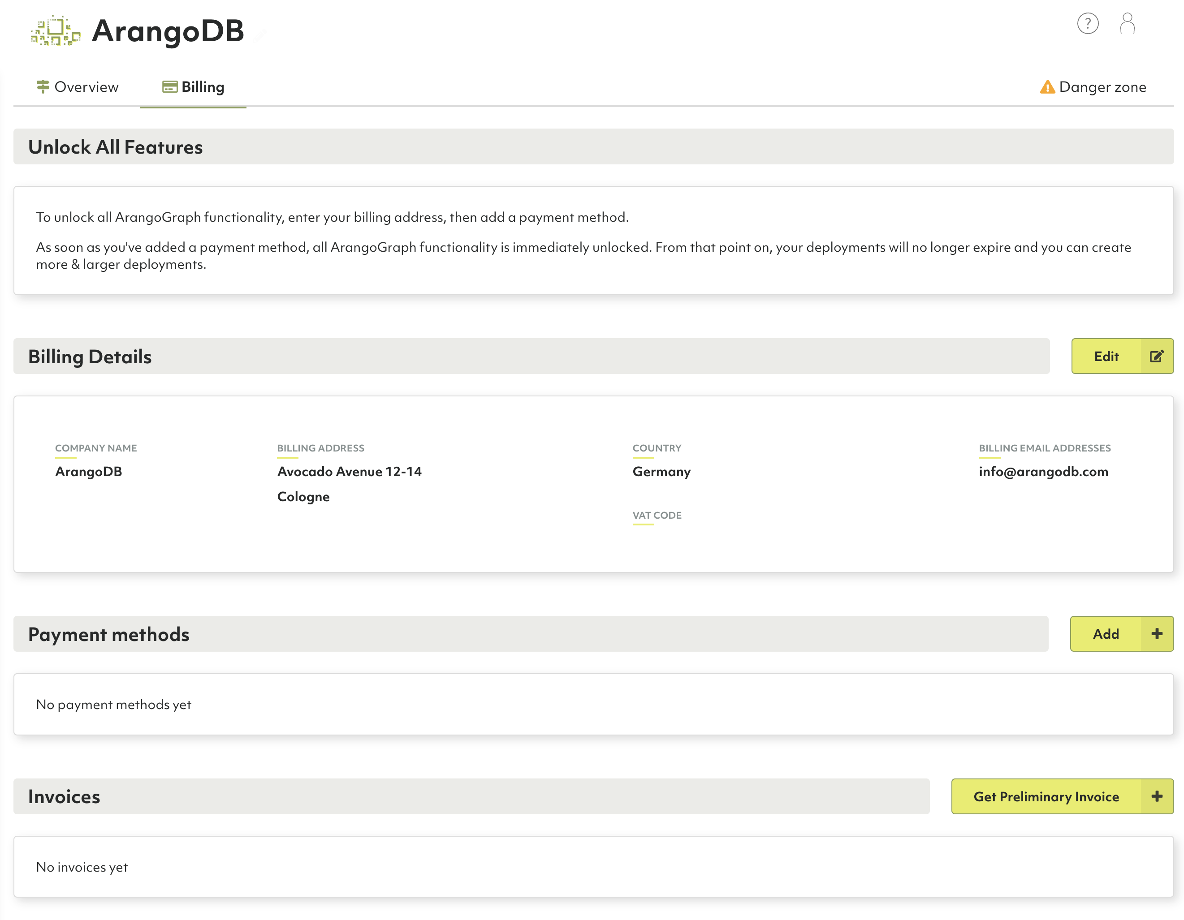Screen dimensions: 1184x920
Task: Click the company name value ArangoDB
Action: coord(88,471)
